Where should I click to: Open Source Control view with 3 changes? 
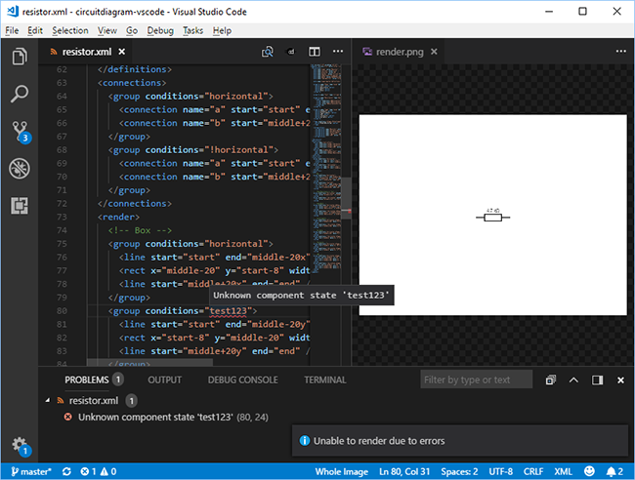pos(21,132)
